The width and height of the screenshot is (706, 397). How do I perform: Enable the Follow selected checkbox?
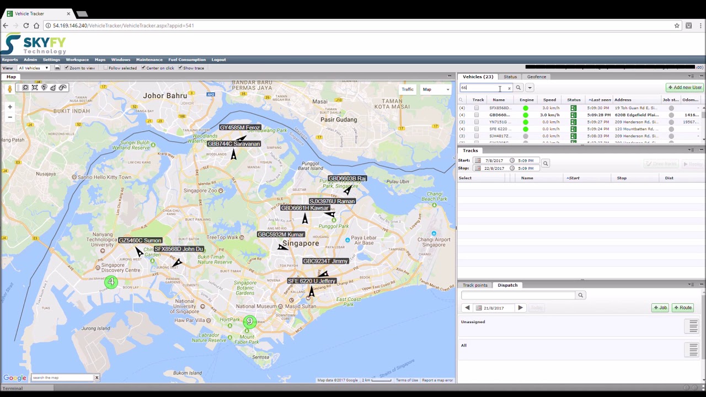pyautogui.click(x=106, y=68)
